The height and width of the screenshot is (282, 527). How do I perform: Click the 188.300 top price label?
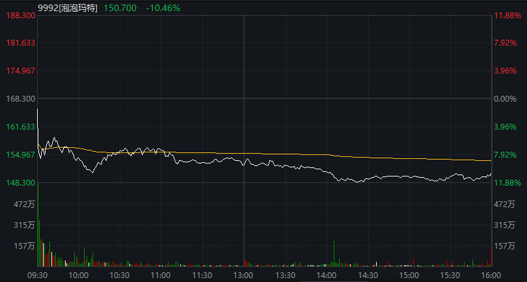19,15
